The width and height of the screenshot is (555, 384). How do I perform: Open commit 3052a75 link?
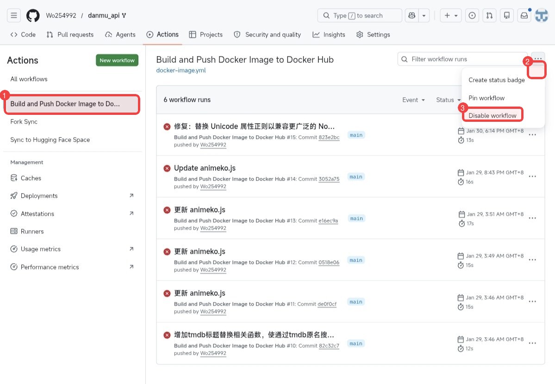(329, 179)
